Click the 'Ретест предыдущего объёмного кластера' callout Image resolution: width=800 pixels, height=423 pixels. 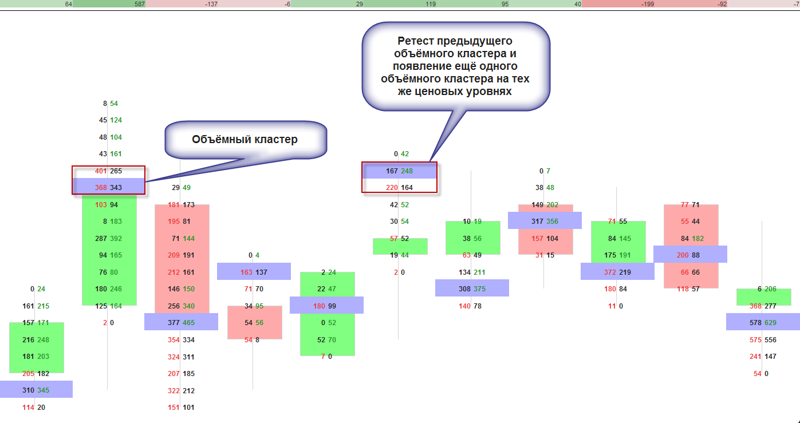pyautogui.click(x=455, y=66)
